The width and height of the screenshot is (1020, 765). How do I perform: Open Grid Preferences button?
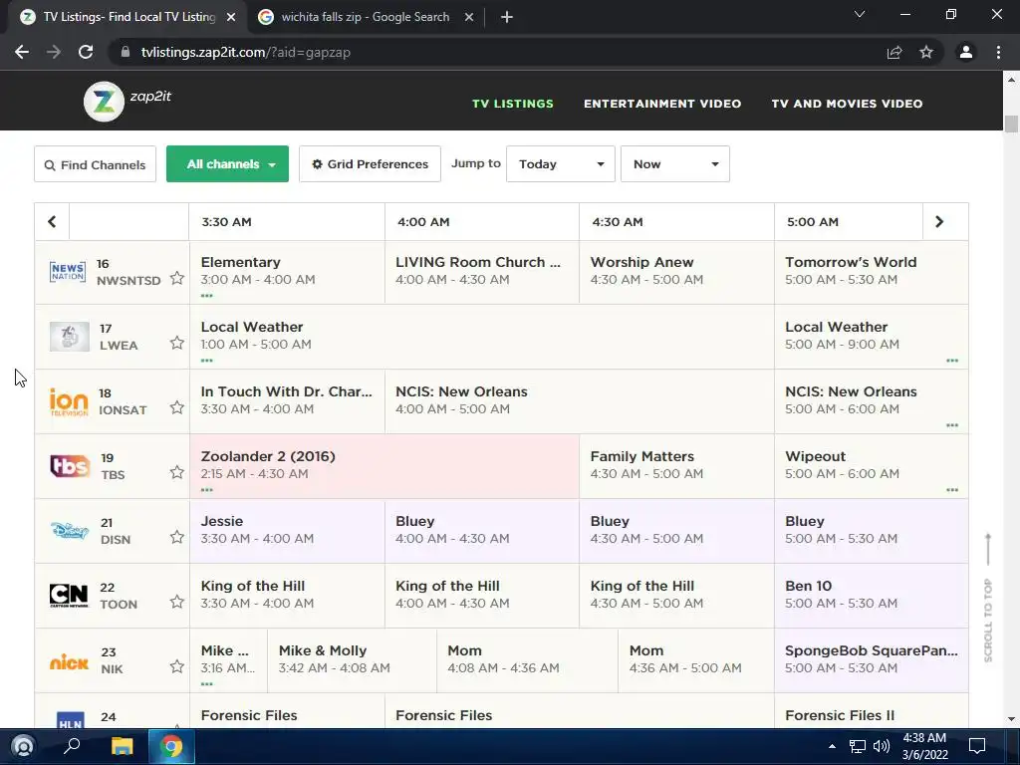coord(371,164)
